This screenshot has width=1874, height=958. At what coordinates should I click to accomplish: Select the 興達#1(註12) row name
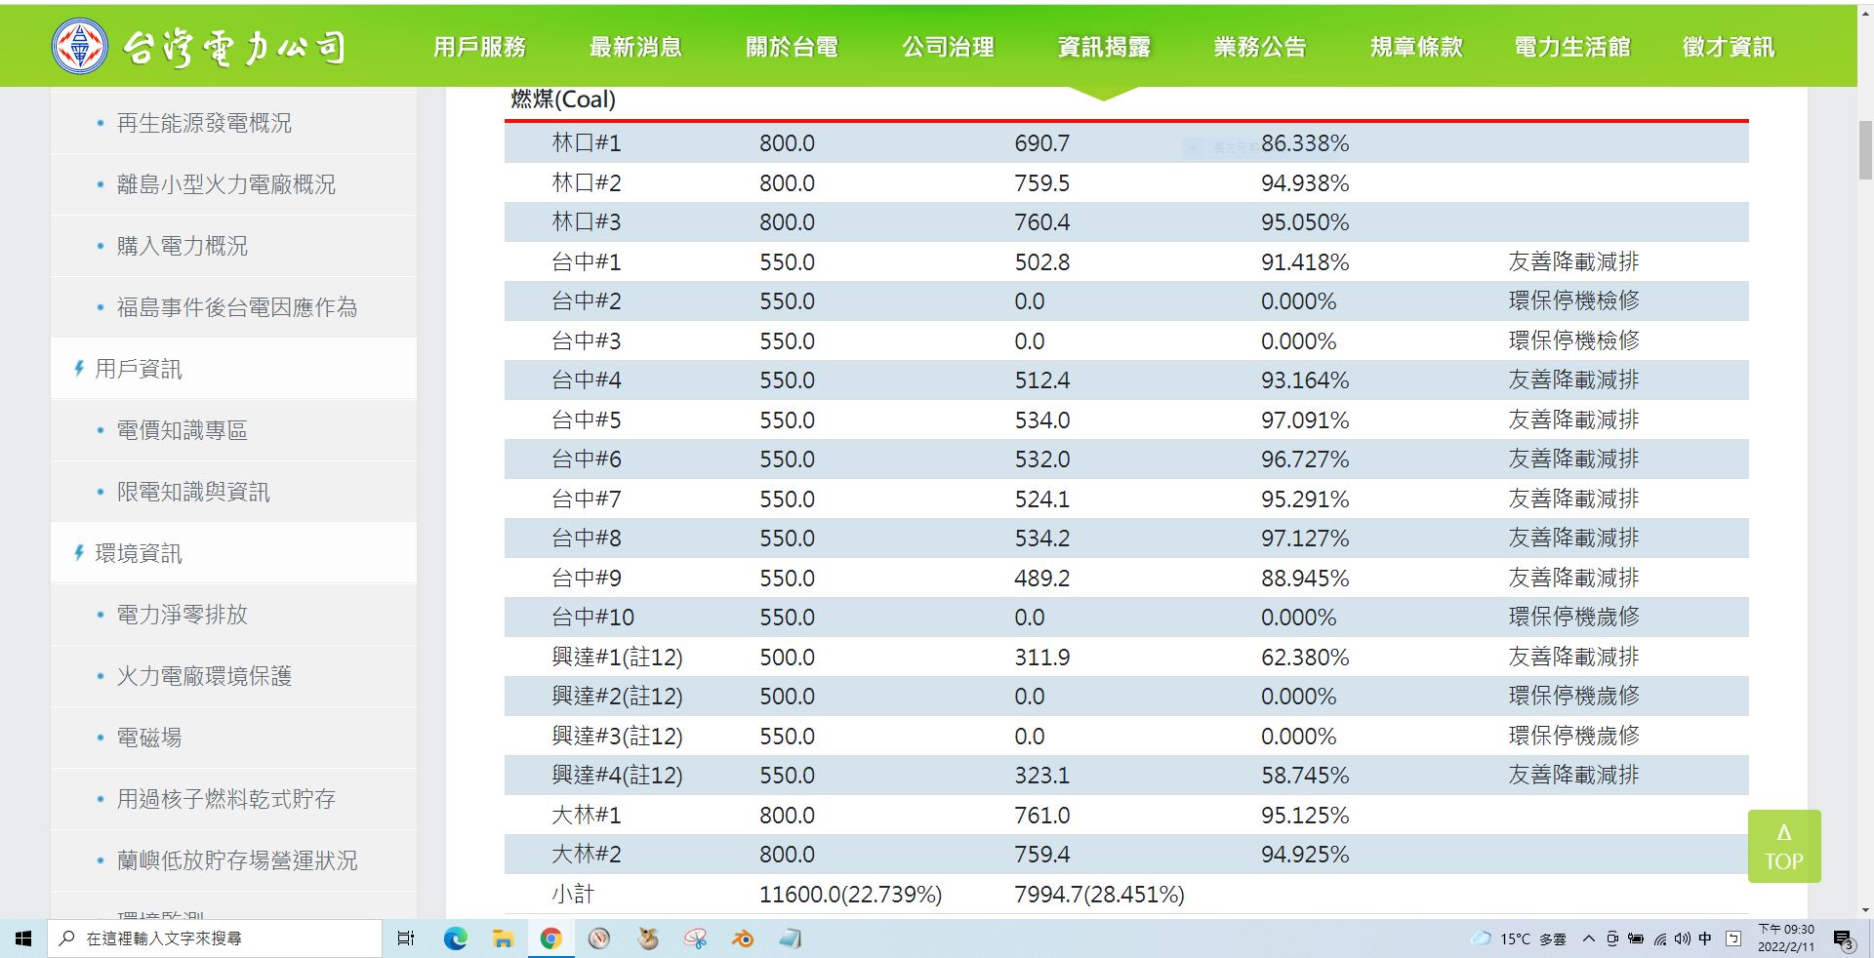click(617, 658)
